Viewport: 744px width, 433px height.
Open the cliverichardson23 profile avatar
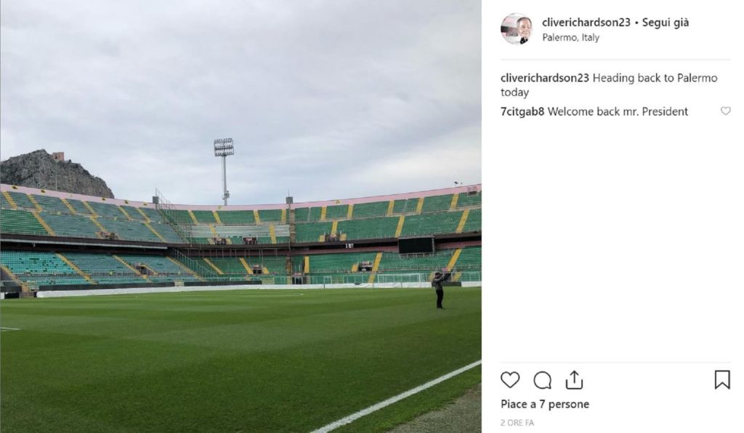(x=516, y=29)
